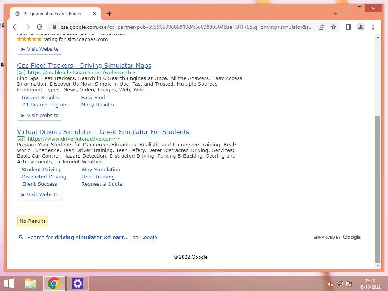The image size is (388, 291).
Task: View site information via the padlock icon
Action: [x=55, y=27]
